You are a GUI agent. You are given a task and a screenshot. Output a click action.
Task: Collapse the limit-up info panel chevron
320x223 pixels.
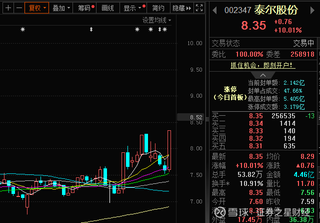(x=263, y=75)
